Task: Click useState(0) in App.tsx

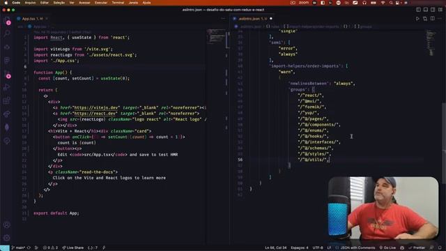Action: click(x=114, y=78)
